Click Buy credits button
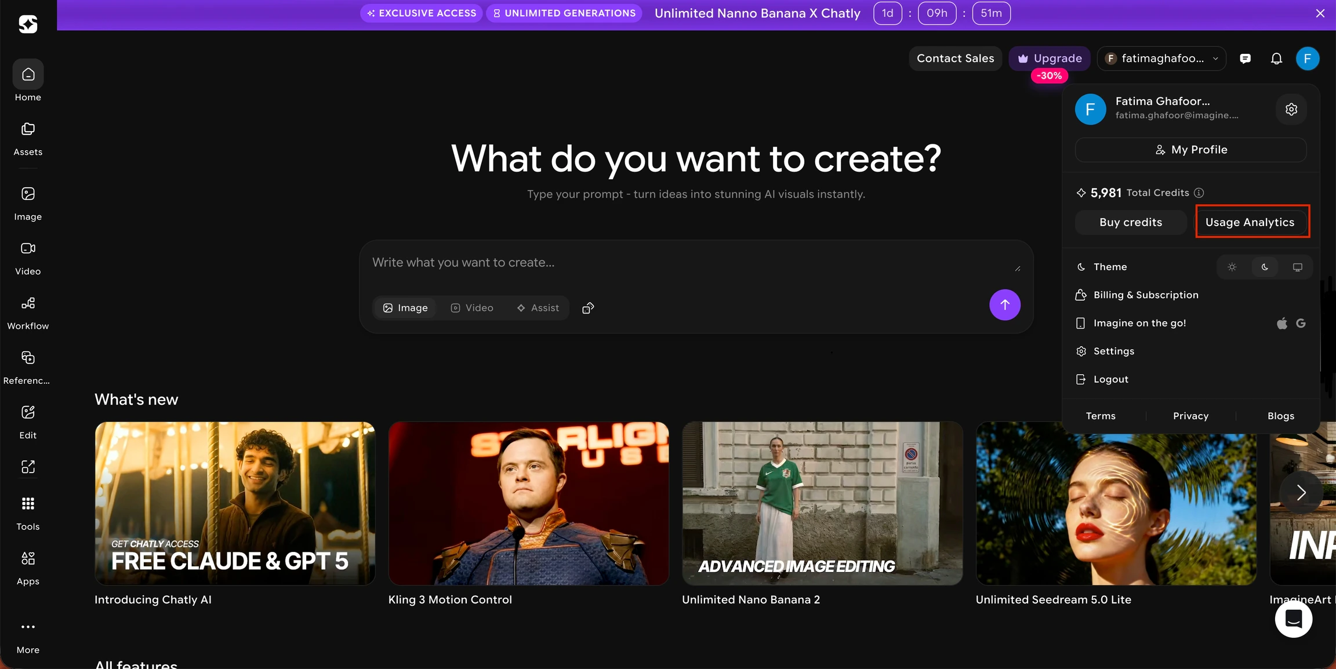Viewport: 1336px width, 669px height. click(x=1131, y=222)
